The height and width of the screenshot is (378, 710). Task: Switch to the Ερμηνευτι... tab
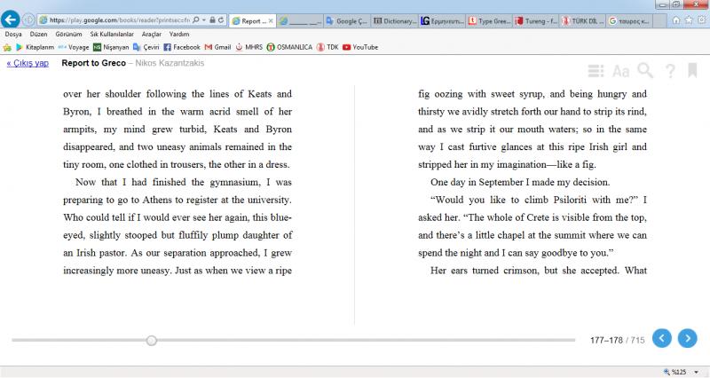pos(442,20)
